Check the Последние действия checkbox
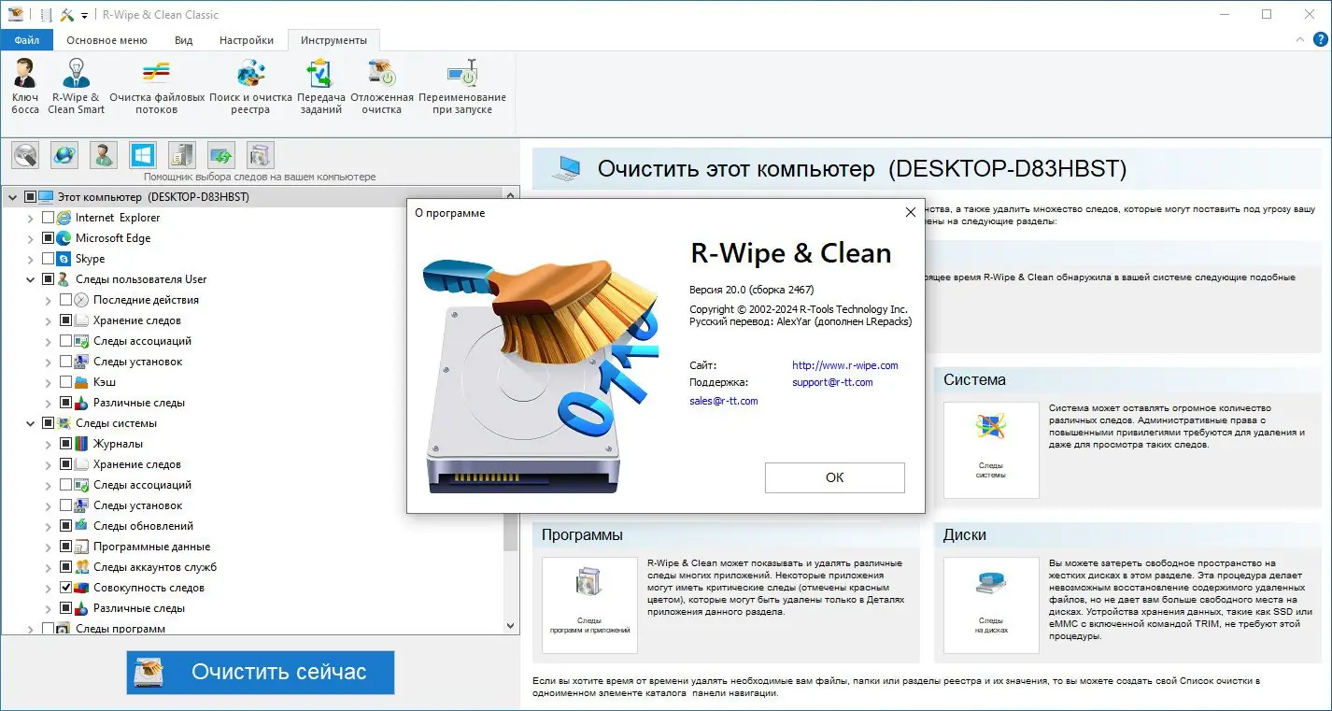Viewport: 1332px width, 711px height. pos(65,300)
